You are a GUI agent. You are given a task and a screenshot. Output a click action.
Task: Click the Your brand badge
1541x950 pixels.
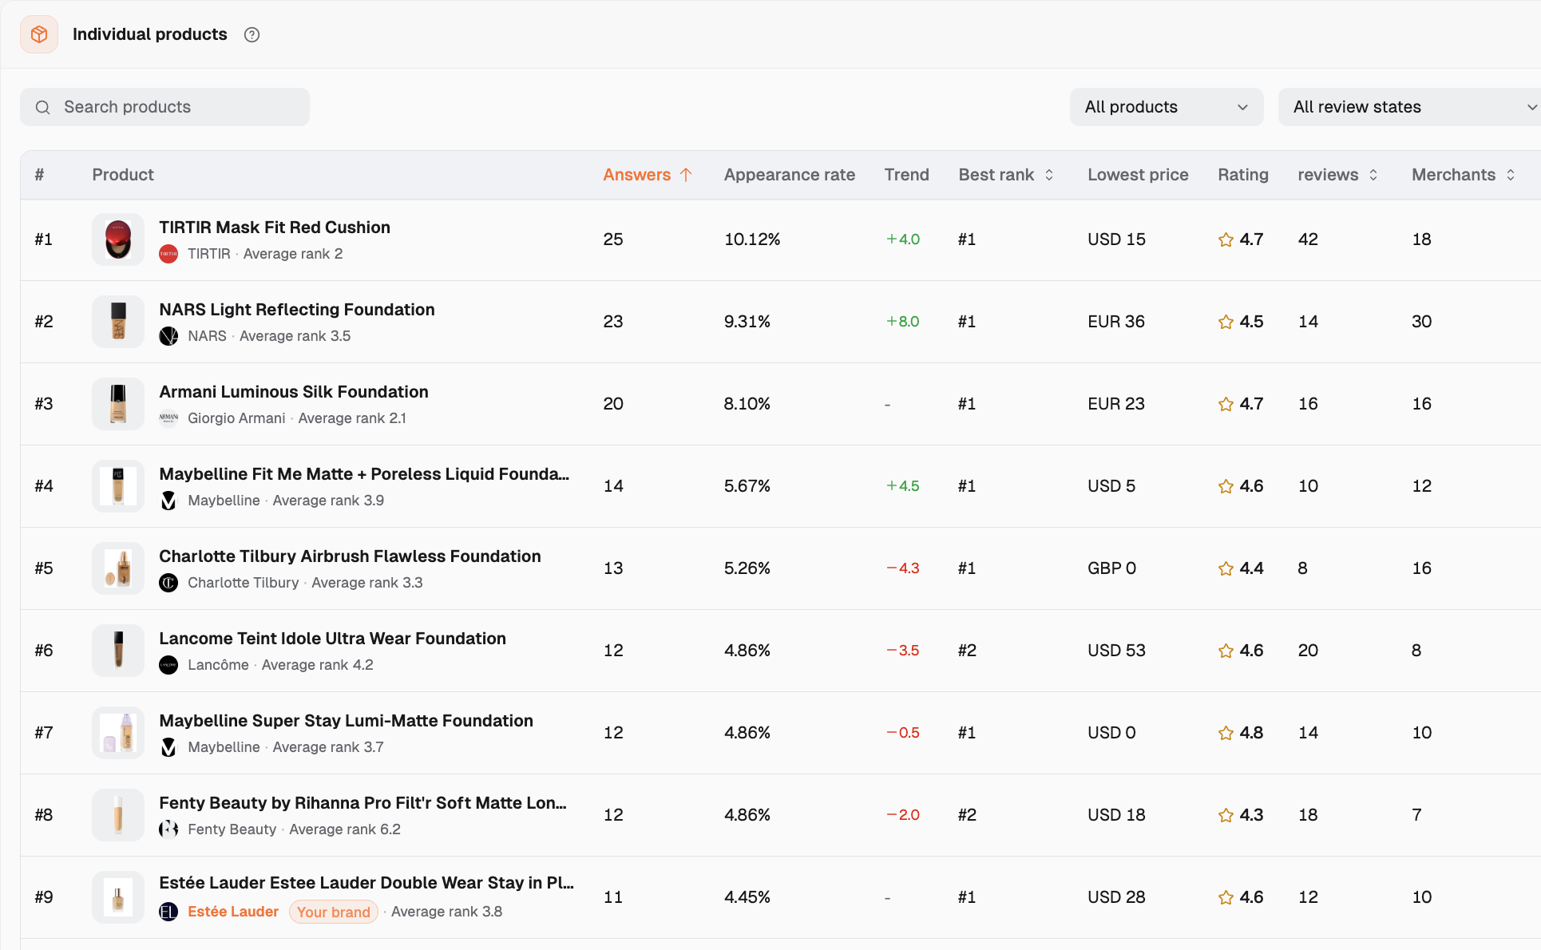pos(334,912)
